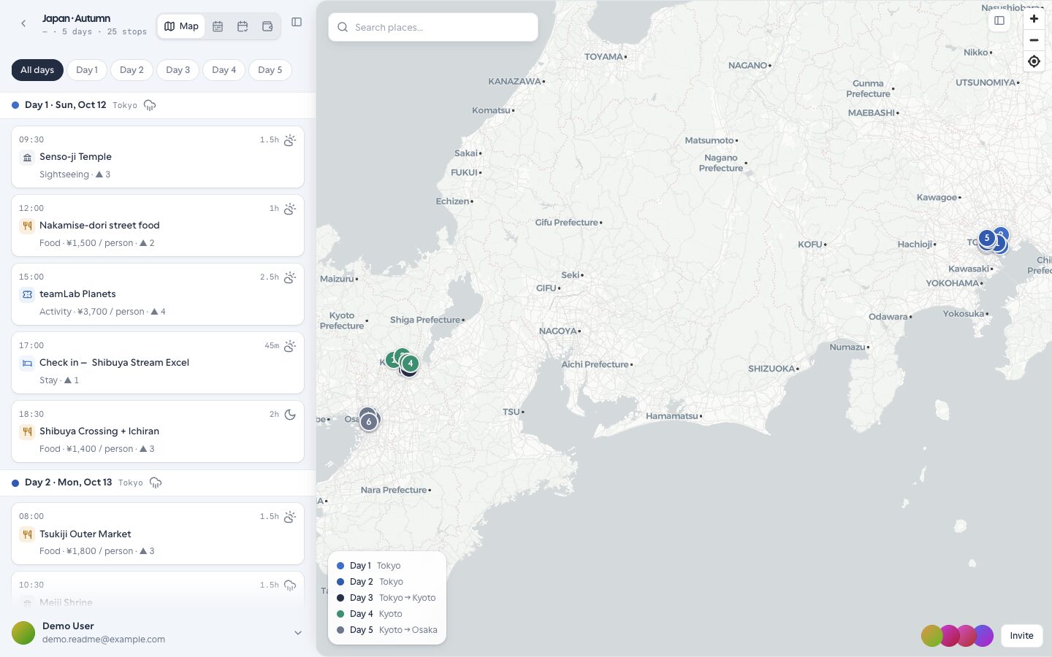This screenshot has height=657, width=1052.
Task: Filter the itinerary to Day 5
Action: coord(270,70)
